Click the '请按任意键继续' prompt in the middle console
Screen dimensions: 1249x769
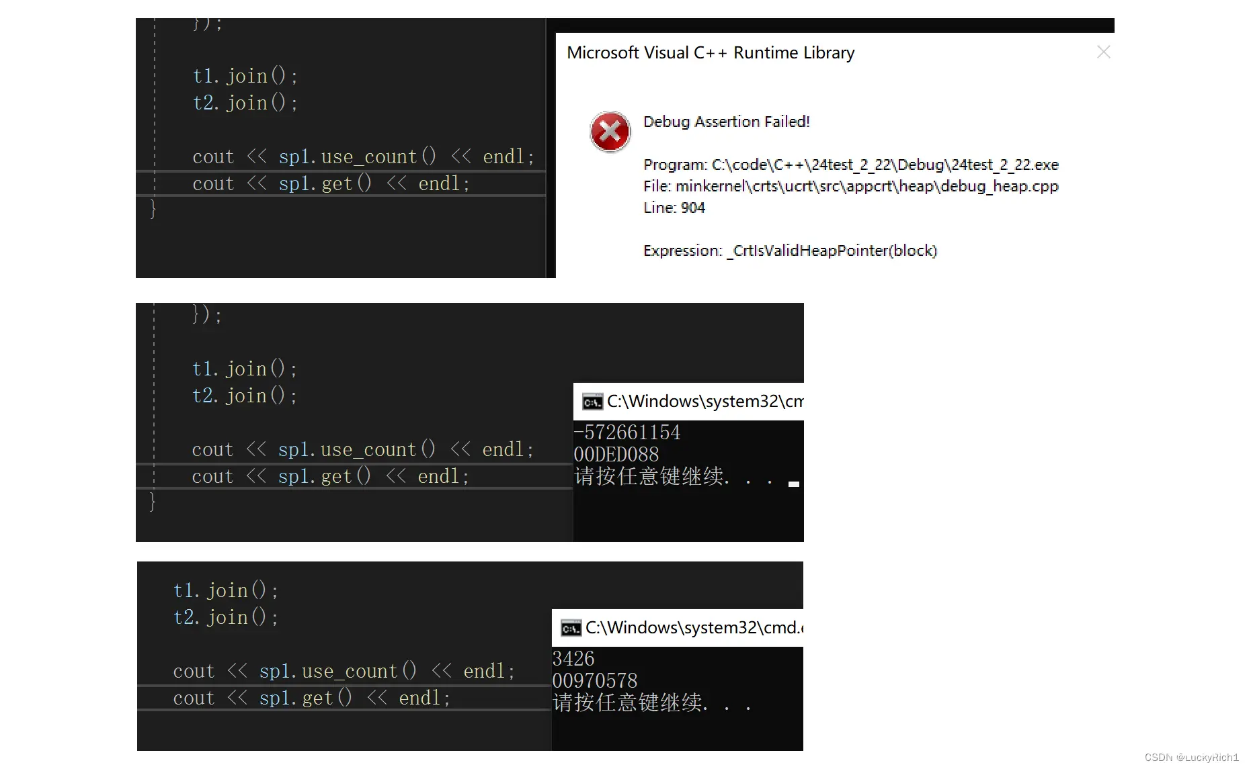[674, 476]
